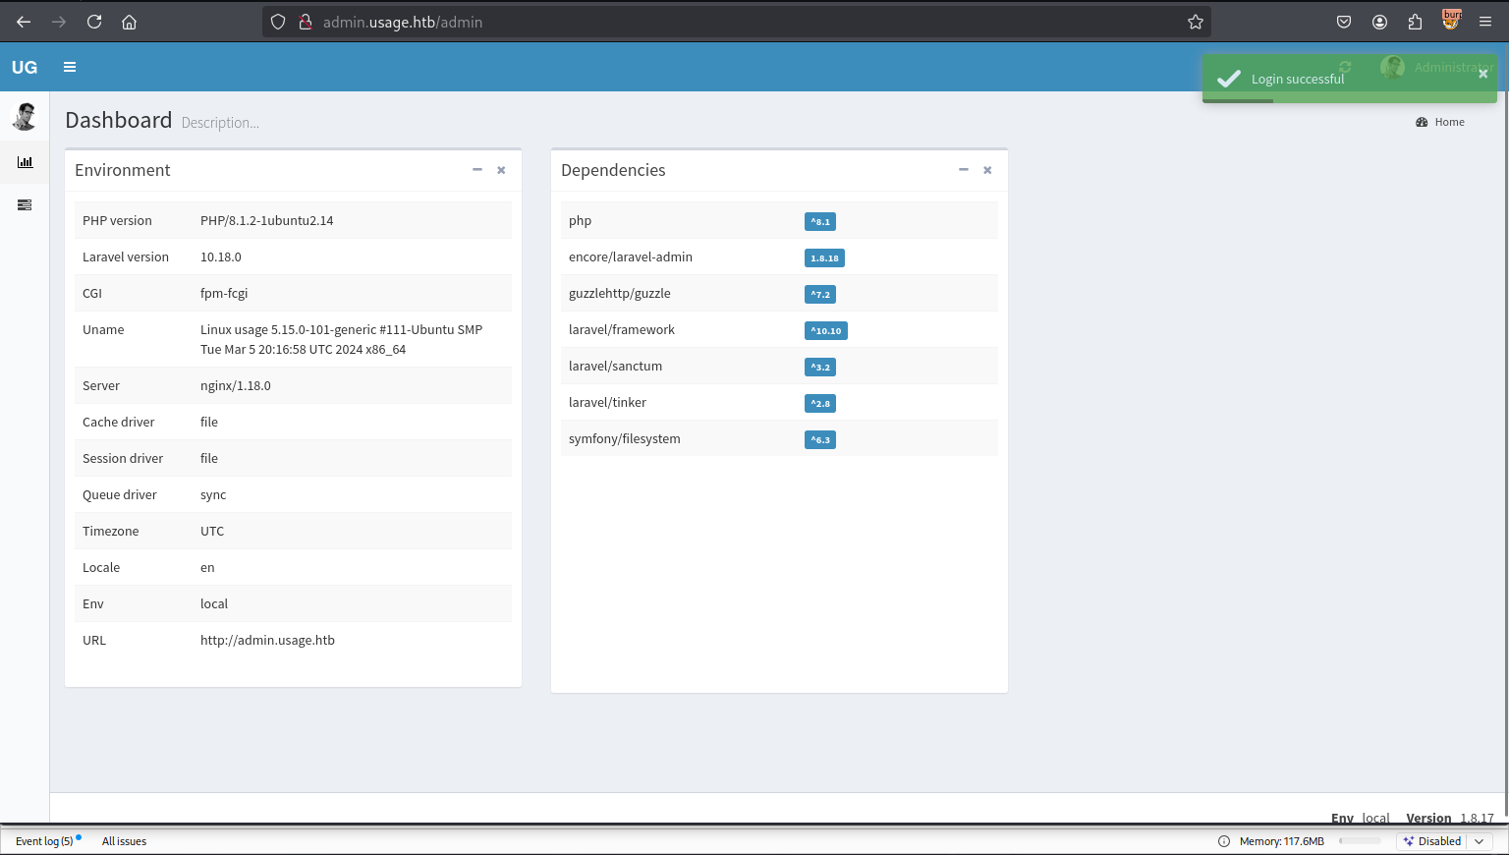Click the Dashboard page heading
This screenshot has height=855, width=1509.
point(119,120)
